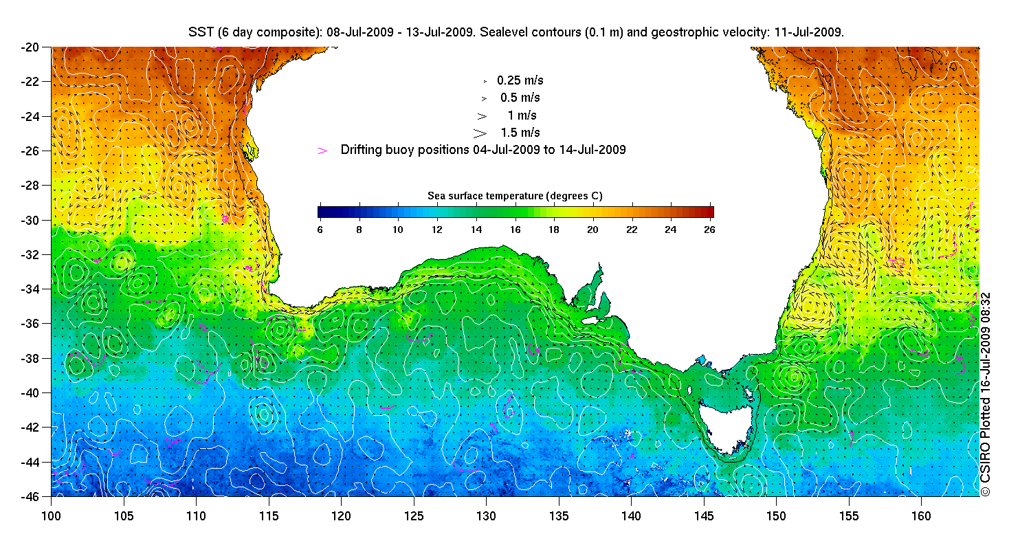Click the magenta drifting buoy legend arrow
Image resolution: width=1031 pixels, height=543 pixels.
(323, 150)
